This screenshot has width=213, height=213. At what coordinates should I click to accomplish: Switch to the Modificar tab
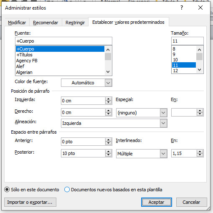17,23
